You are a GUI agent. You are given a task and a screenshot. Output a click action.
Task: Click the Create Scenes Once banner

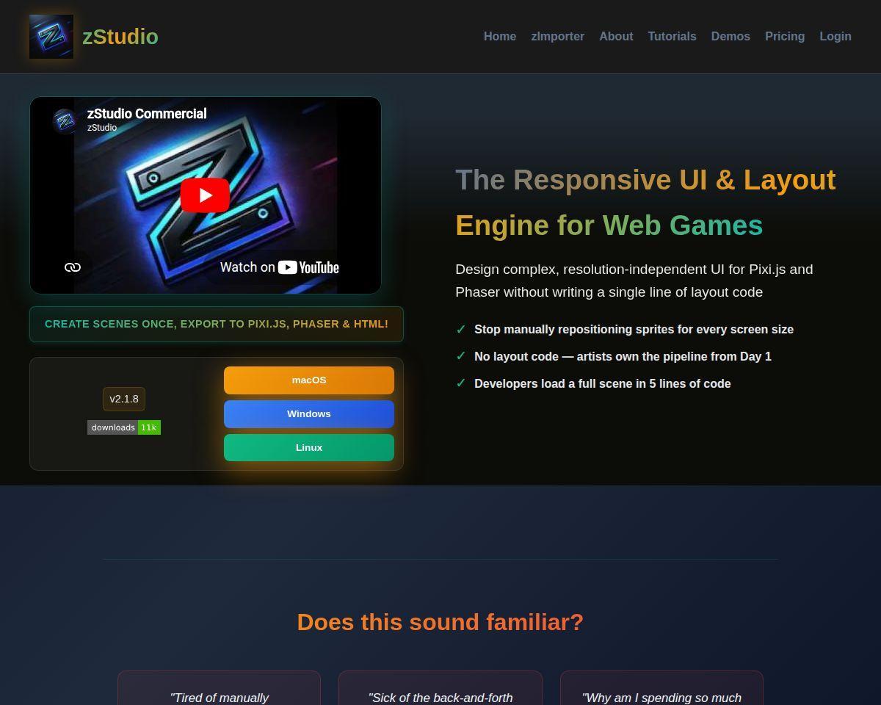point(217,324)
